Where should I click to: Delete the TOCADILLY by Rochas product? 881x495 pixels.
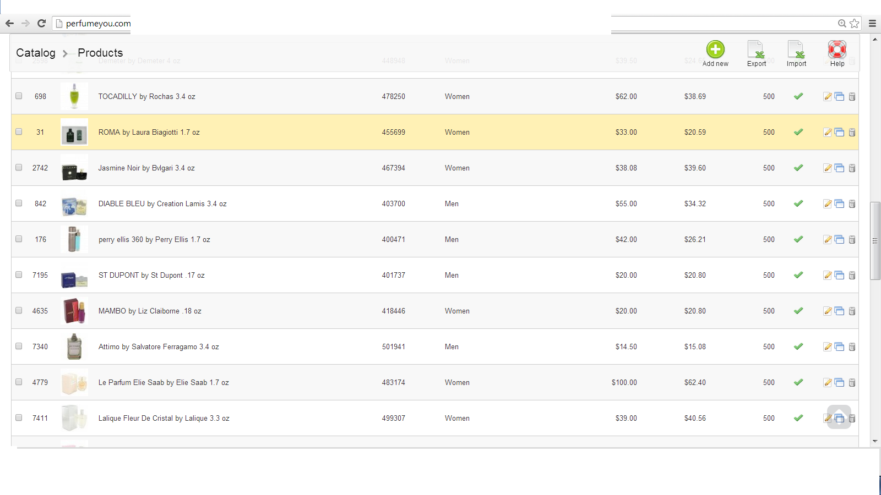852,96
